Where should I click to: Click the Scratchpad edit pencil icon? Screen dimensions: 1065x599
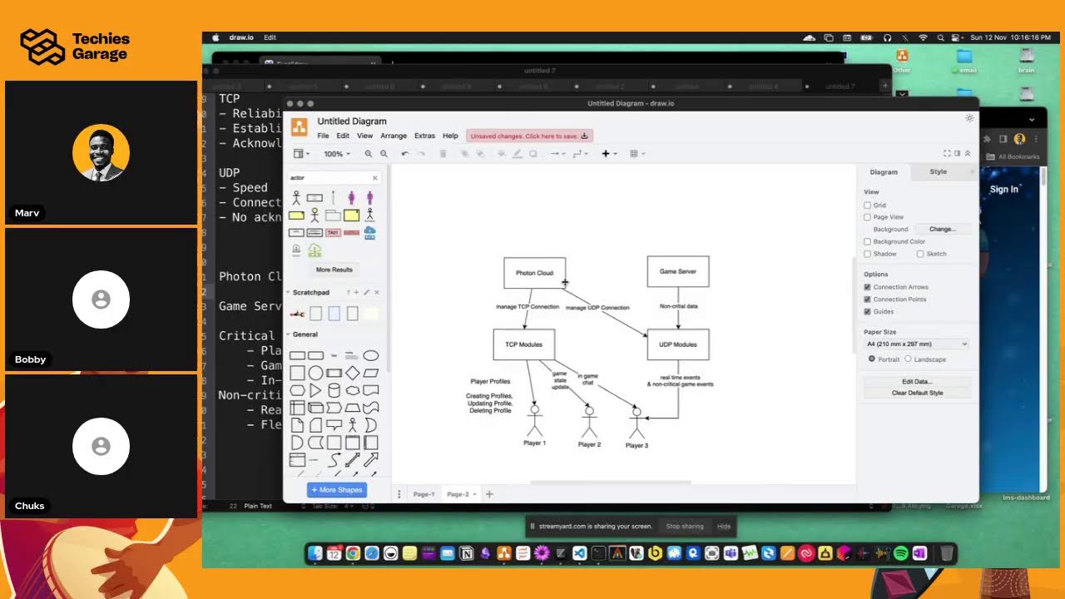[x=367, y=293]
